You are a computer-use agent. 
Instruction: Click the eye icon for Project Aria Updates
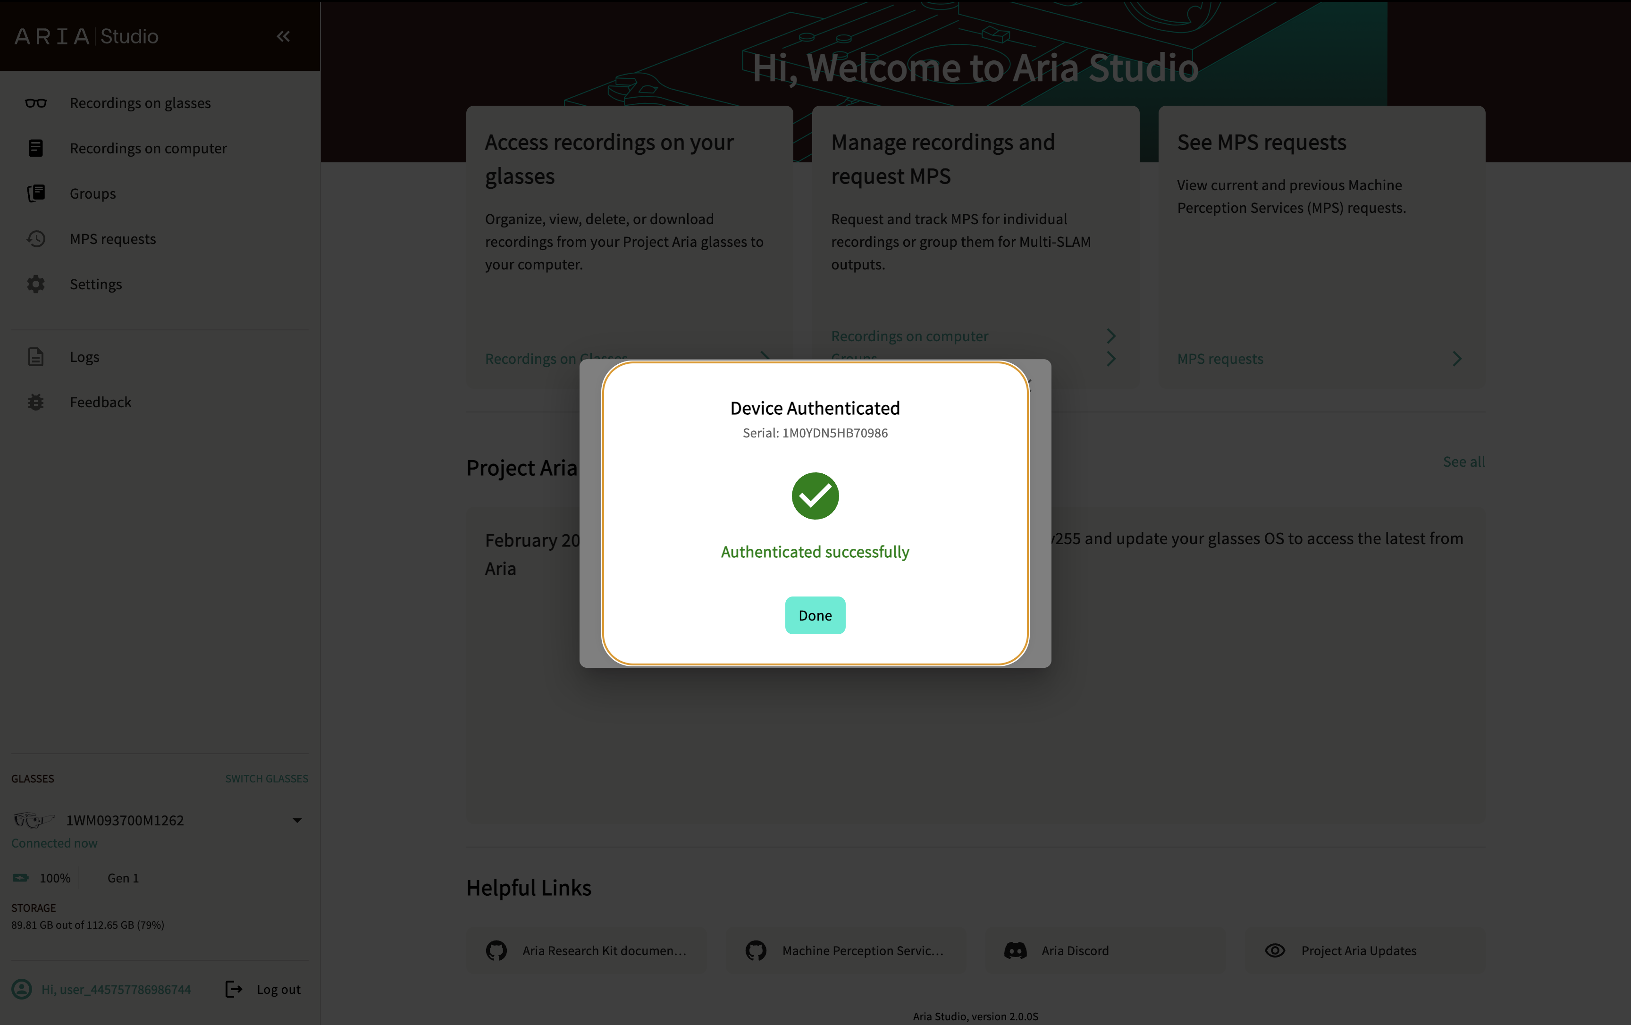coord(1275,950)
